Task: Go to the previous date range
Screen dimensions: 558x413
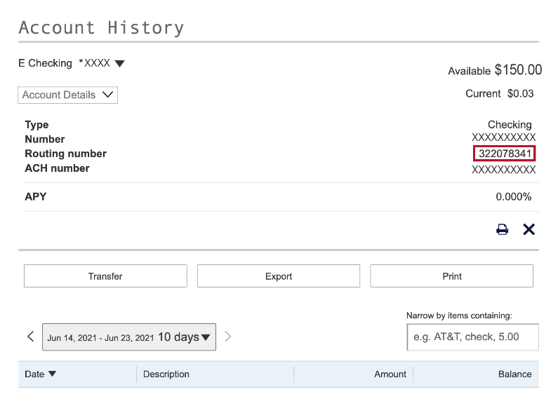Action: point(30,337)
